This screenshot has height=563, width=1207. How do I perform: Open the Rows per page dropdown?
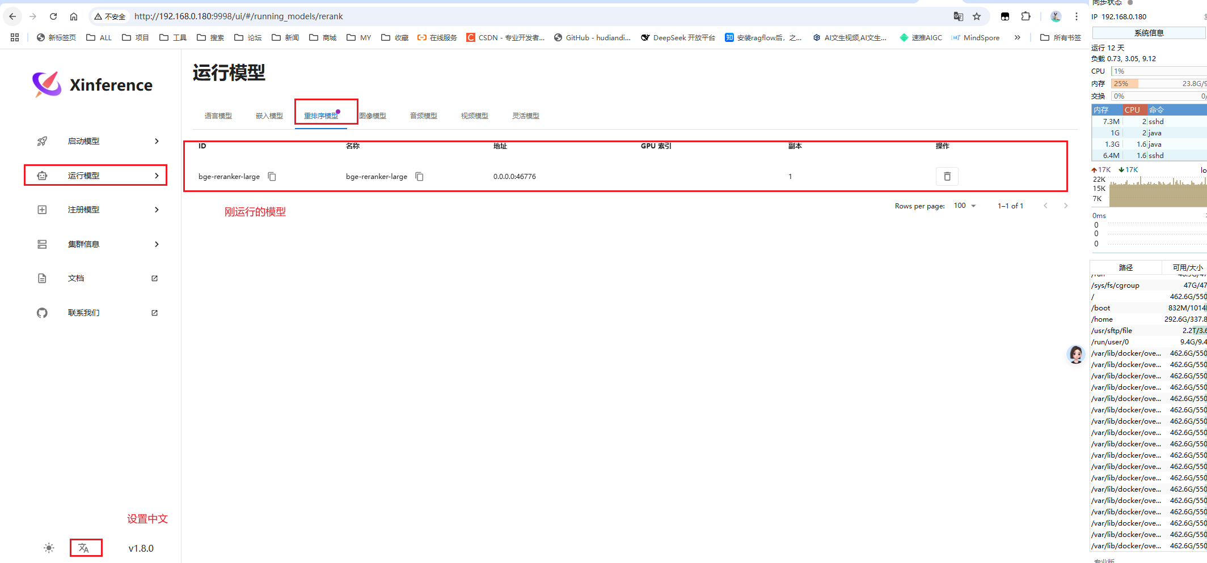click(964, 206)
